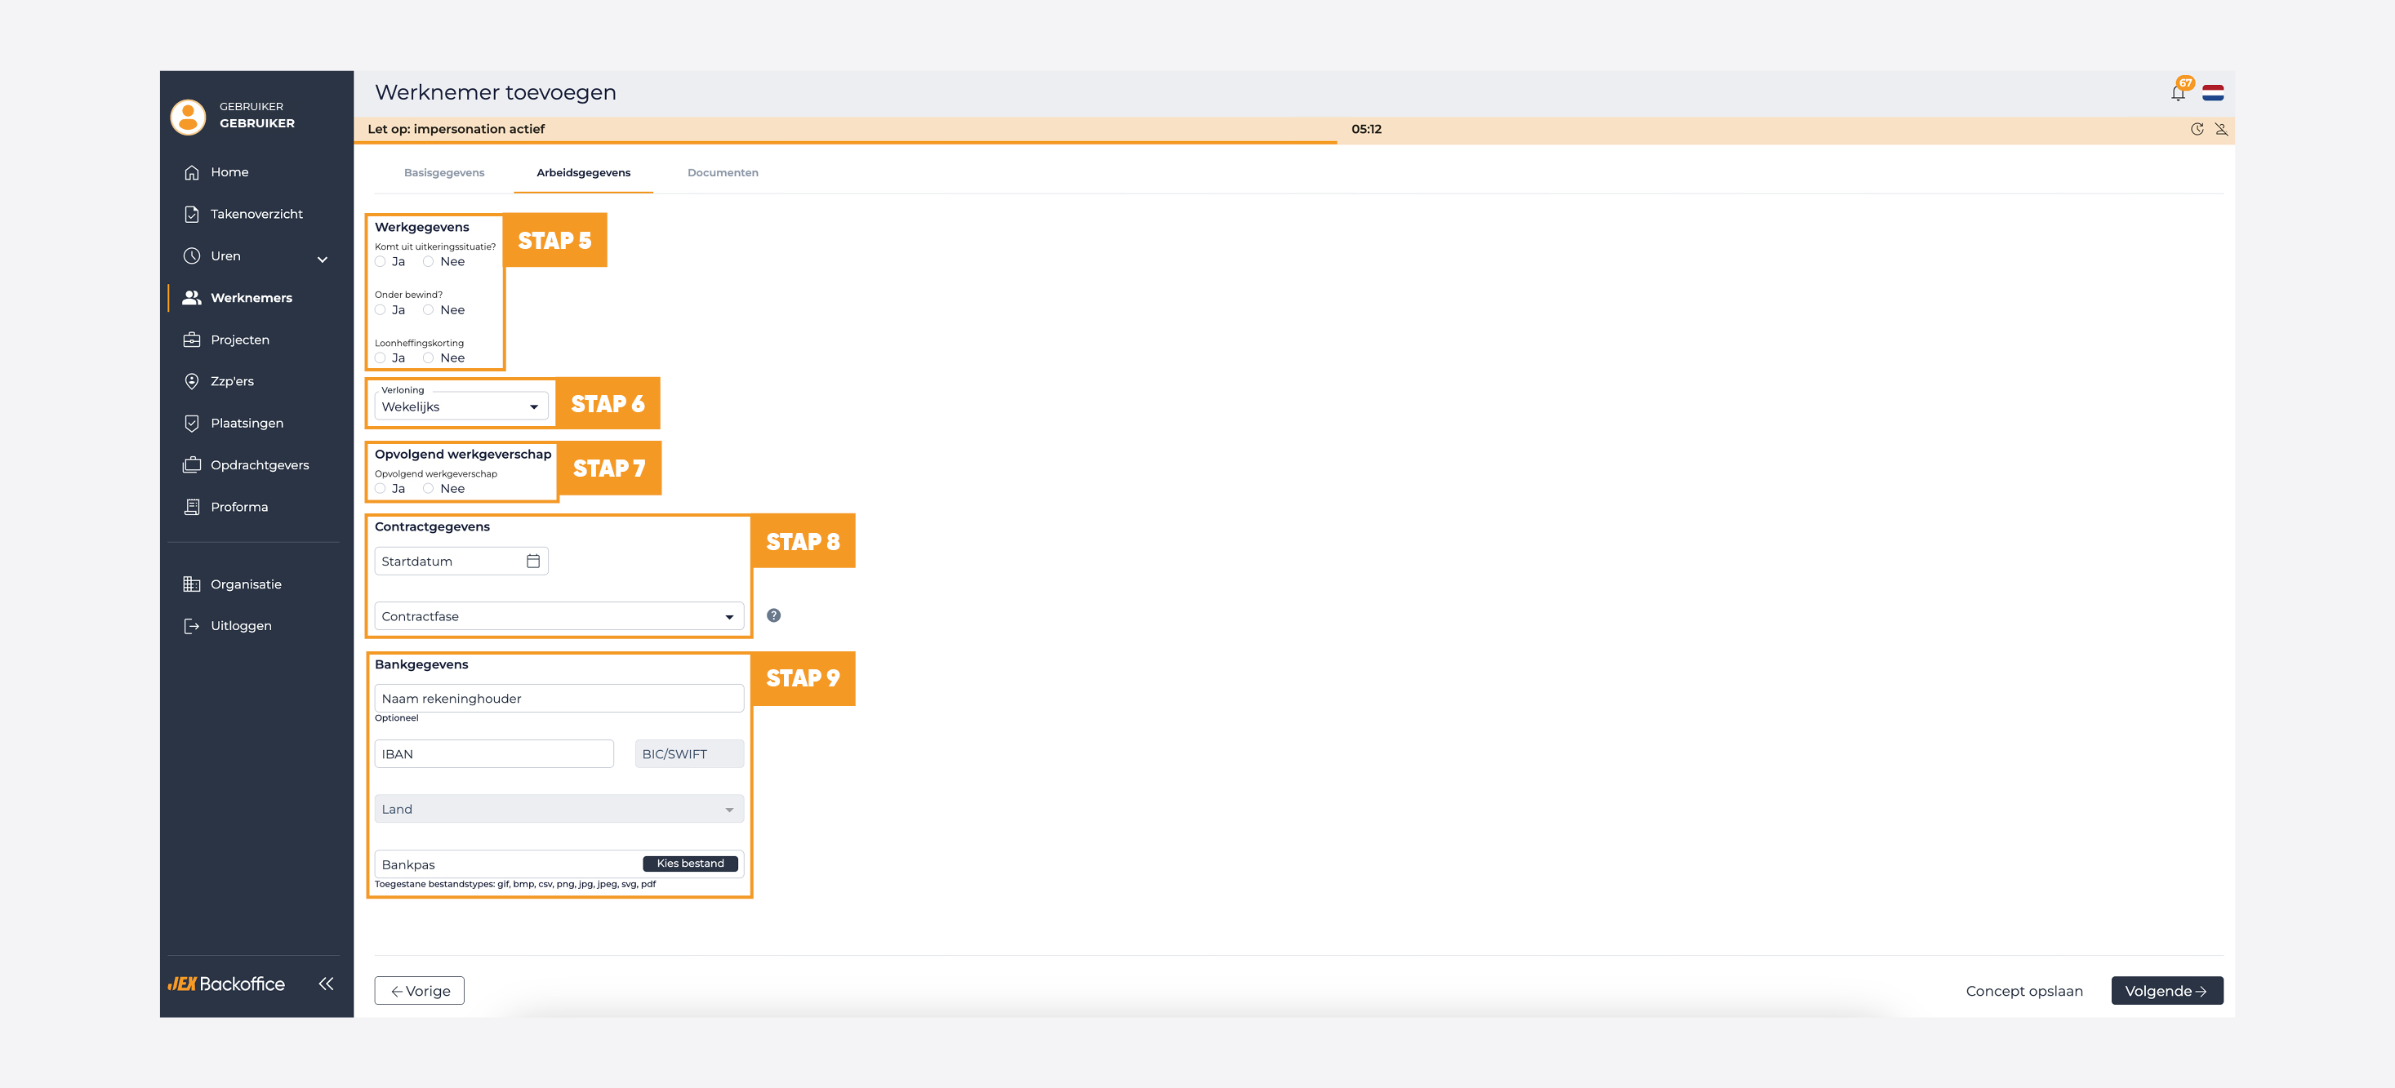Click the refresh timer icon in impersonation bar

pos(2197,129)
